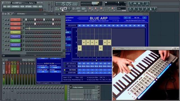Click previous preset double-arrow in Blue ARP
This screenshot has width=180, height=101.
[x=126, y=18]
